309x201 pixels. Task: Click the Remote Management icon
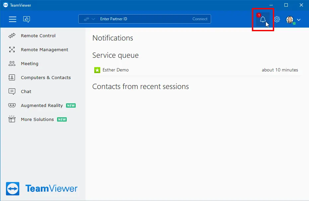tap(12, 50)
